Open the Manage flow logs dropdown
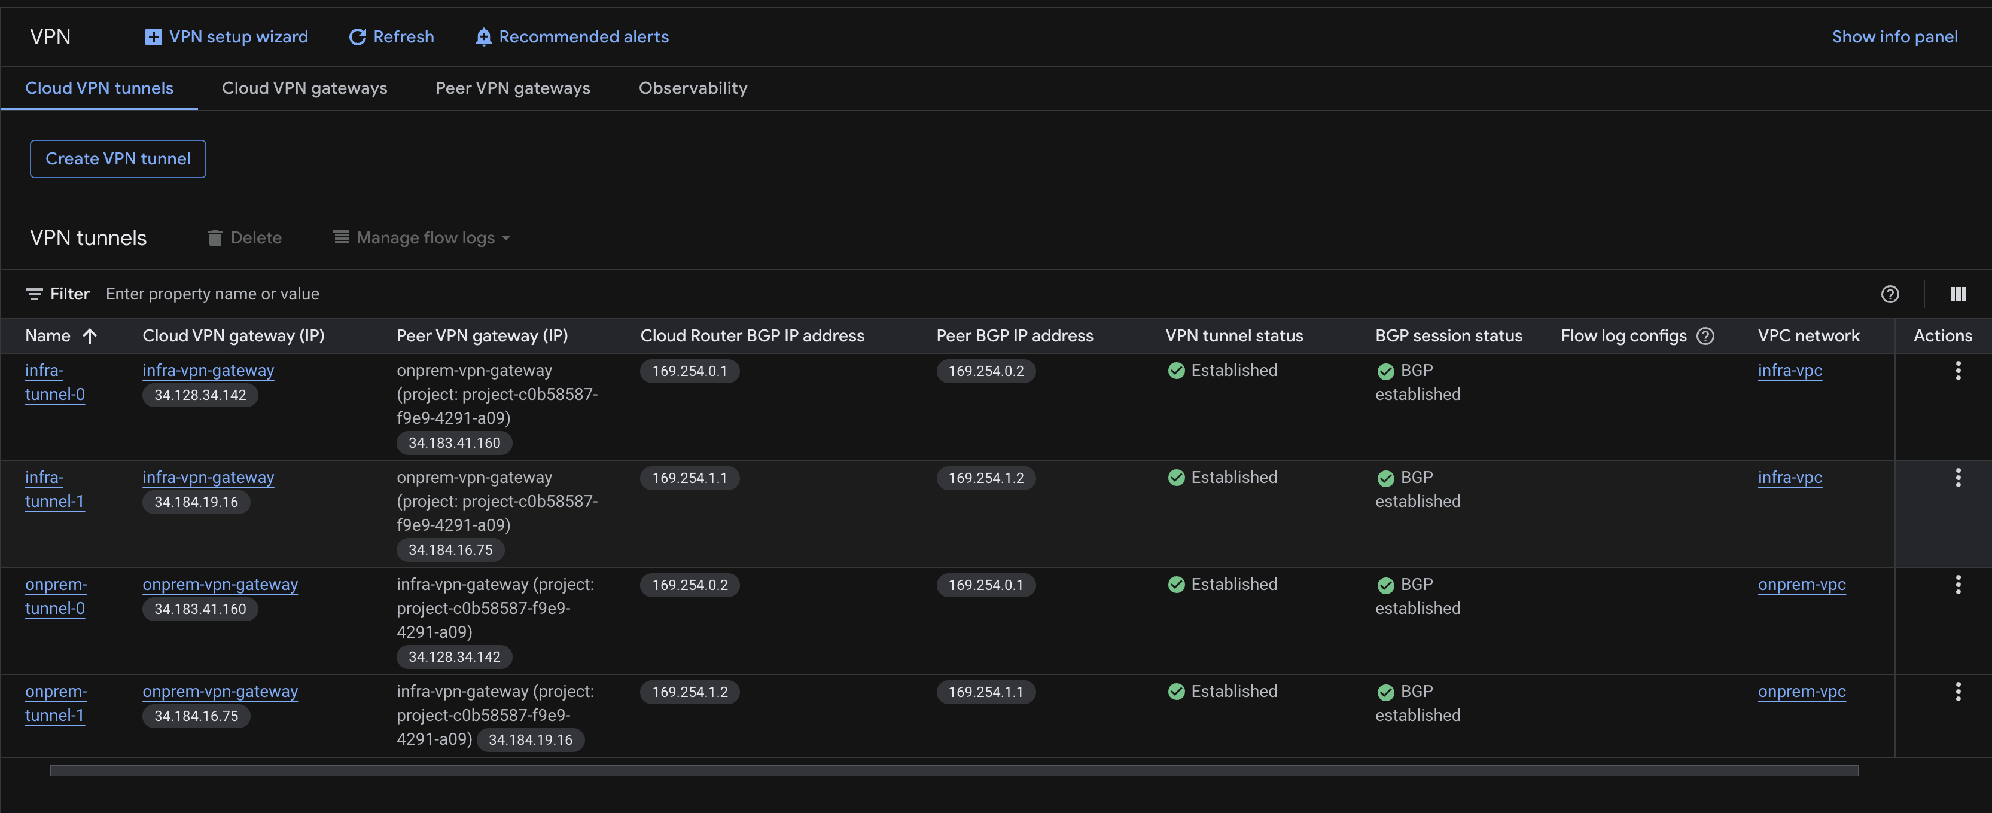 pos(422,237)
